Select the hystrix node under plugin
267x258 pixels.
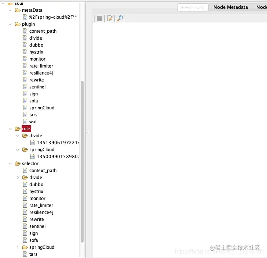point(36,52)
